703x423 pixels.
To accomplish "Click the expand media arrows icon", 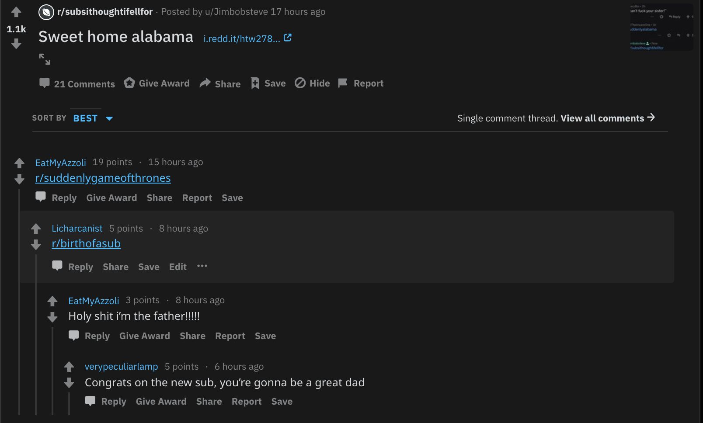I will [45, 59].
